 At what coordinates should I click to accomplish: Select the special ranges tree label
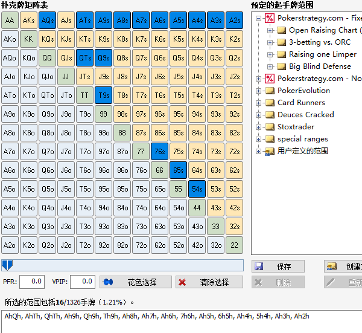pos(303,139)
